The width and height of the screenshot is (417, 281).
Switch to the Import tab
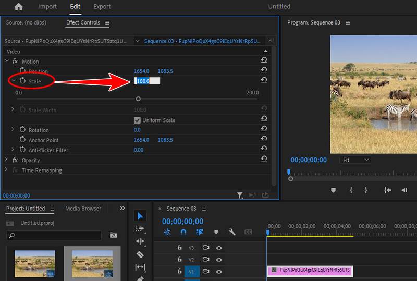tap(47, 6)
